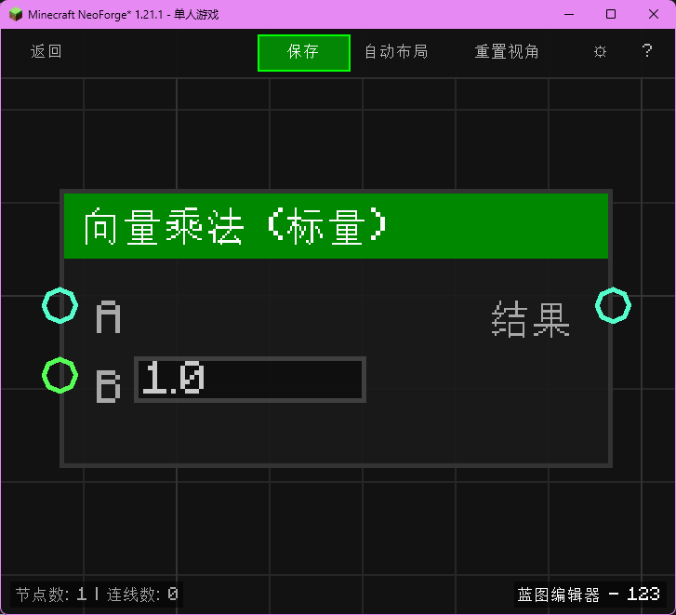The width and height of the screenshot is (676, 615).
Task: Click the 结果 output label
Action: point(530,319)
